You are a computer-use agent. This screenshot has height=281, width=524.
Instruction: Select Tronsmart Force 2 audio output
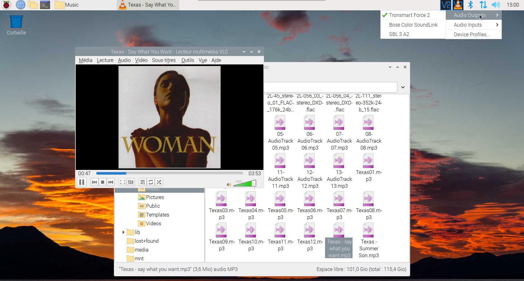(x=413, y=15)
